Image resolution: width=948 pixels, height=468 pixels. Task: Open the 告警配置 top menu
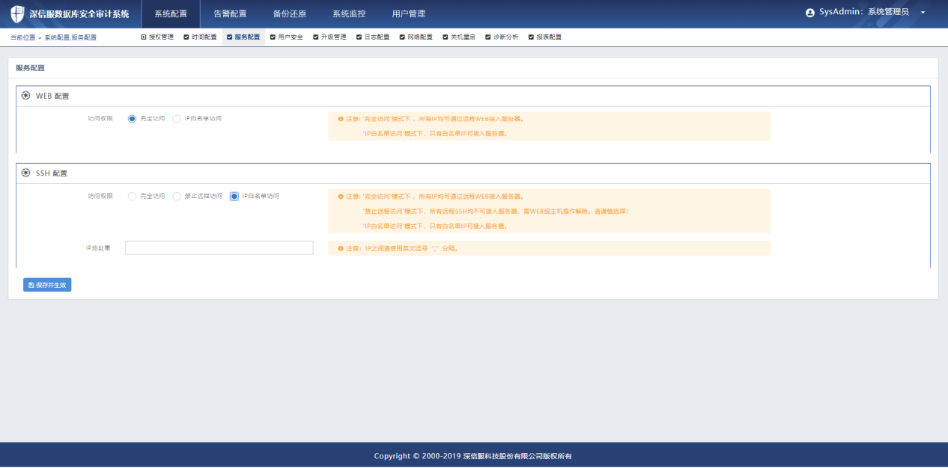[230, 13]
